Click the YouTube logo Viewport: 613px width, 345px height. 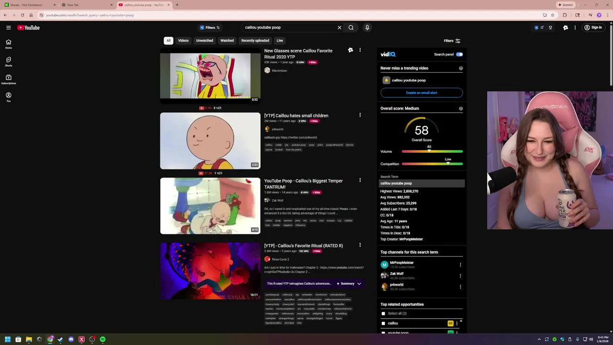[x=29, y=27]
